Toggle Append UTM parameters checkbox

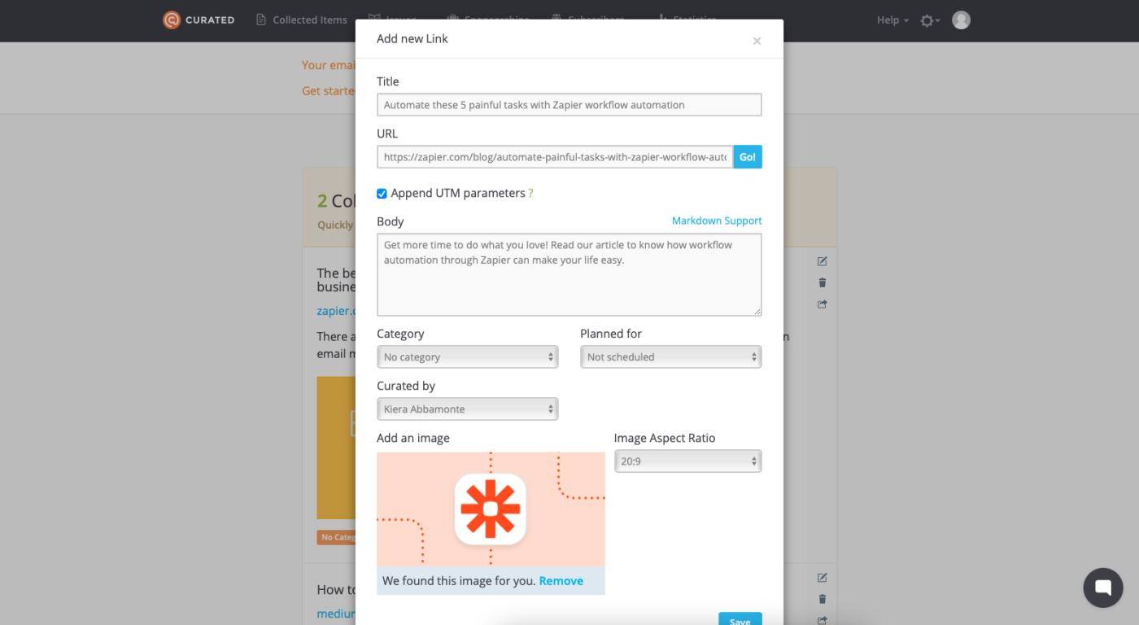(382, 194)
